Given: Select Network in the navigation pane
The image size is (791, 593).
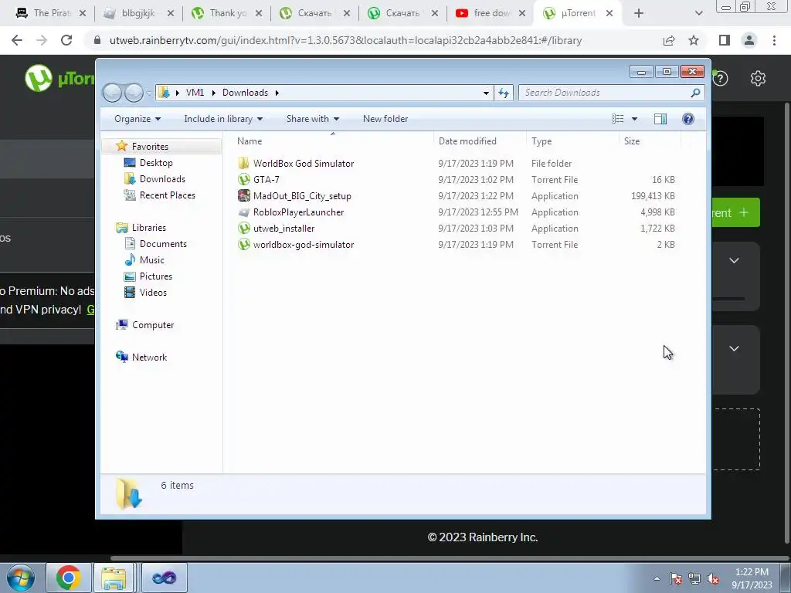Looking at the screenshot, I should pyautogui.click(x=142, y=357).
